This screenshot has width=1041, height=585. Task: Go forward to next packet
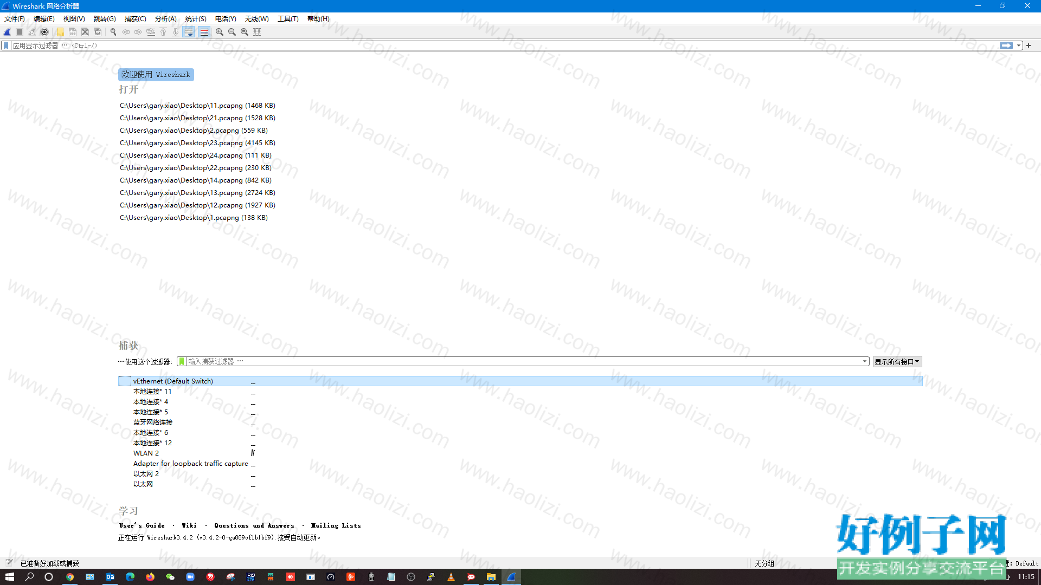(x=138, y=32)
